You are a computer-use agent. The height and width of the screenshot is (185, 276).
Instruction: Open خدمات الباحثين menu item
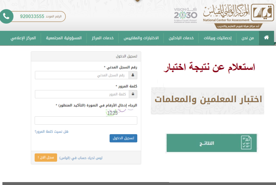[x=181, y=38]
